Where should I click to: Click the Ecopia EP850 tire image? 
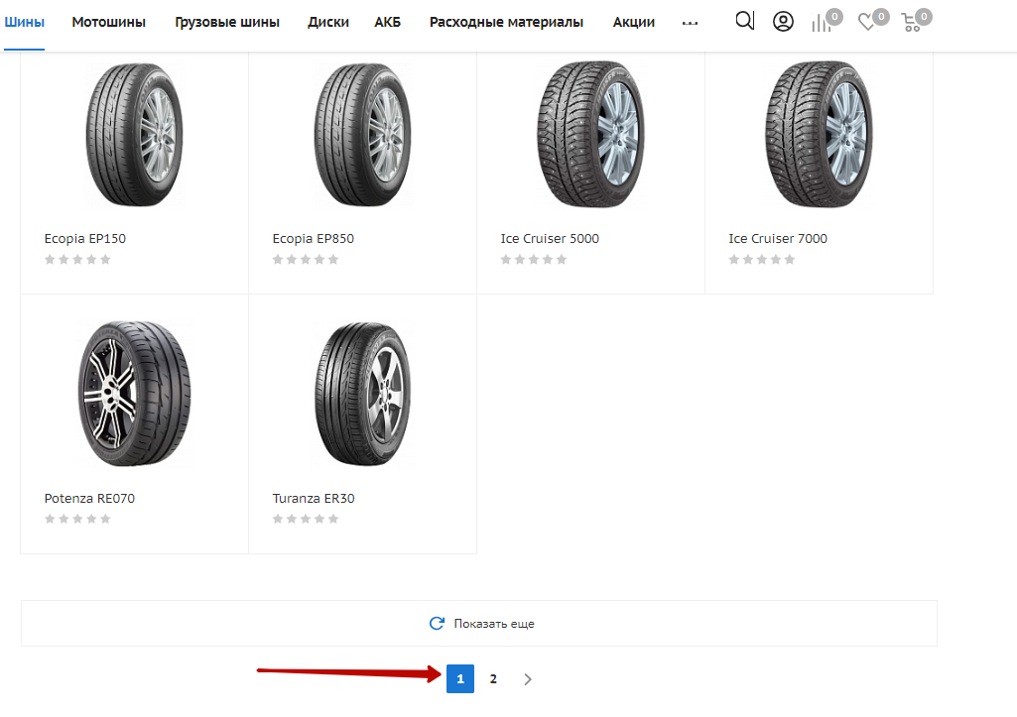point(362,135)
